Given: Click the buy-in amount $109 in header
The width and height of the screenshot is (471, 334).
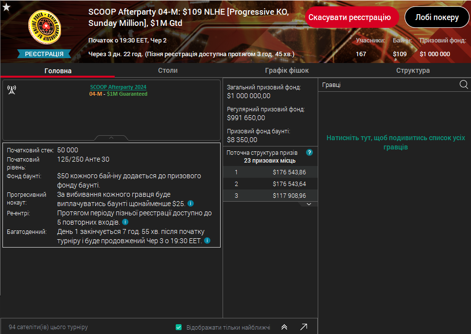Looking at the screenshot, I should [400, 54].
